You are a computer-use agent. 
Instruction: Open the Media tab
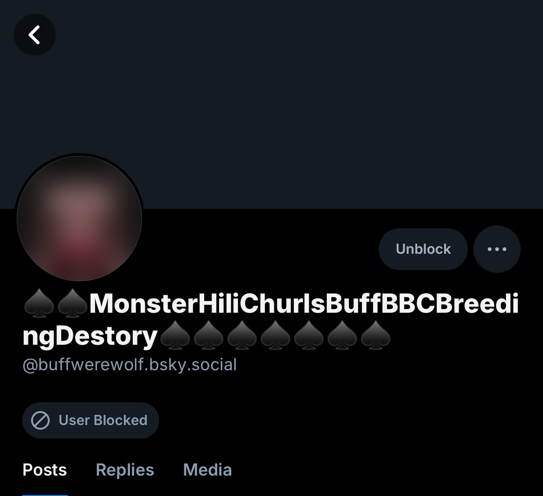pyautogui.click(x=207, y=470)
